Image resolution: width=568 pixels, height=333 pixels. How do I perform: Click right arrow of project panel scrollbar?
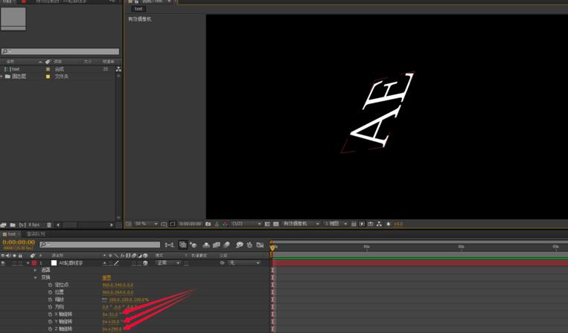(112, 225)
